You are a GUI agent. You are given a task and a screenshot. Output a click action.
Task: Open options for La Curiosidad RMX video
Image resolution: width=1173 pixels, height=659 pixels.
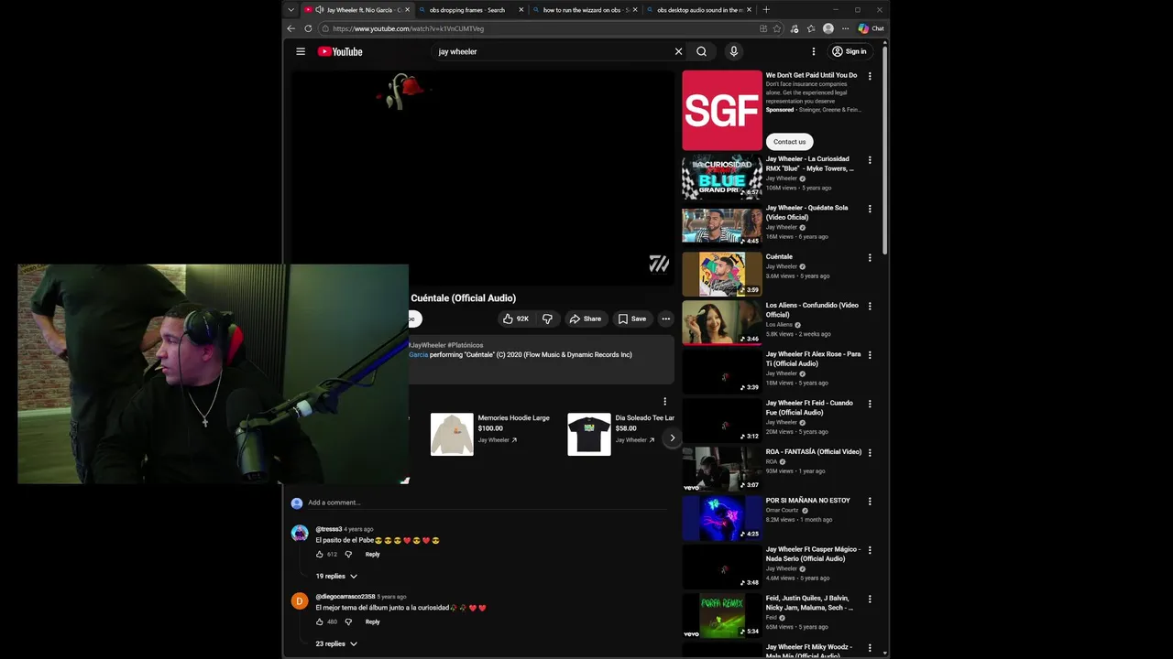870,160
